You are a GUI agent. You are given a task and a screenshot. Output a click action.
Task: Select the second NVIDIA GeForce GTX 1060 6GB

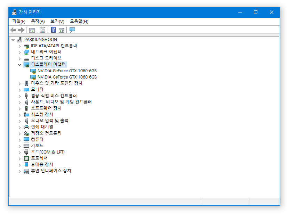(67, 77)
